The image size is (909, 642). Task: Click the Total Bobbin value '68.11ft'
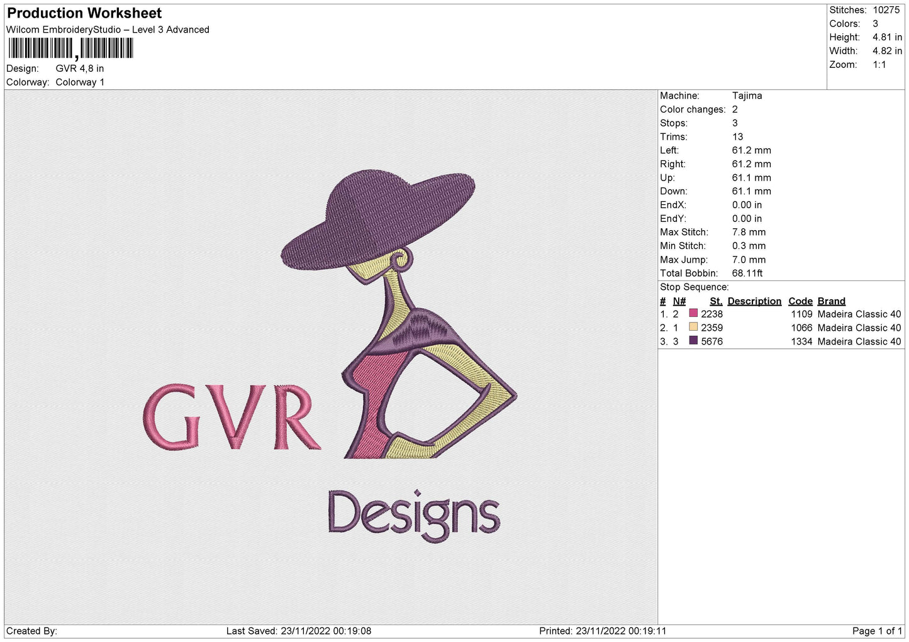(x=747, y=274)
